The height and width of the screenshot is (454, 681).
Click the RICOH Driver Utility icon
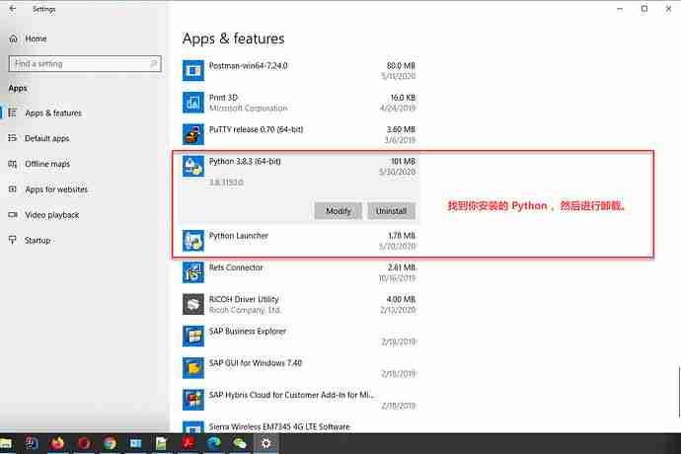pyautogui.click(x=193, y=304)
